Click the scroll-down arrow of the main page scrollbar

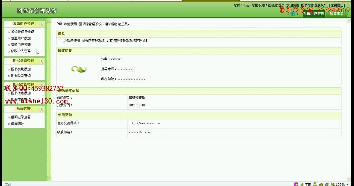point(349,179)
